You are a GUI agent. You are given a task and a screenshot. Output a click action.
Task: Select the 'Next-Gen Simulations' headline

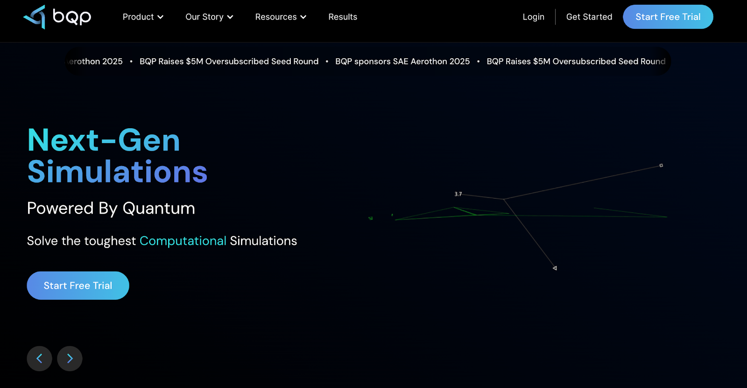pos(117,156)
